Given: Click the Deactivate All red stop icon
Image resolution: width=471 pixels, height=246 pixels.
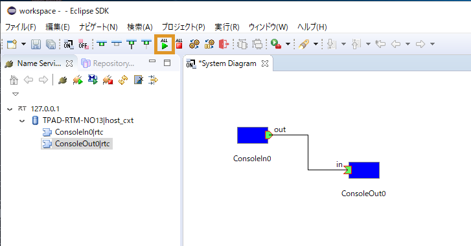Looking at the screenshot, I should click(x=179, y=44).
